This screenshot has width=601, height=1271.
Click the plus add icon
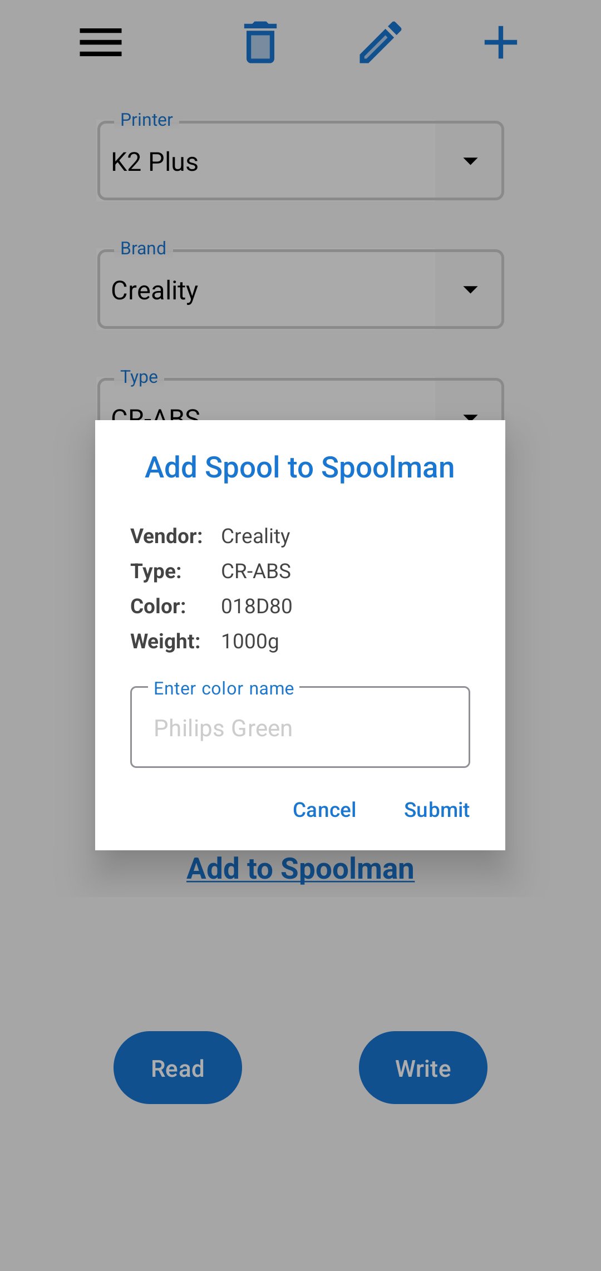(500, 42)
